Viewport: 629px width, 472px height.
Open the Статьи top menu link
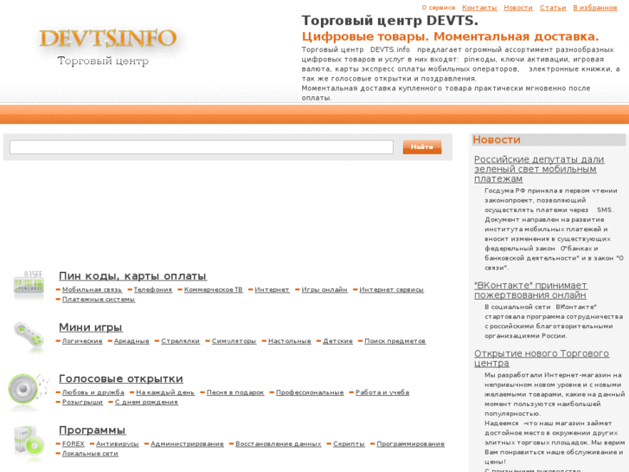coord(553,8)
